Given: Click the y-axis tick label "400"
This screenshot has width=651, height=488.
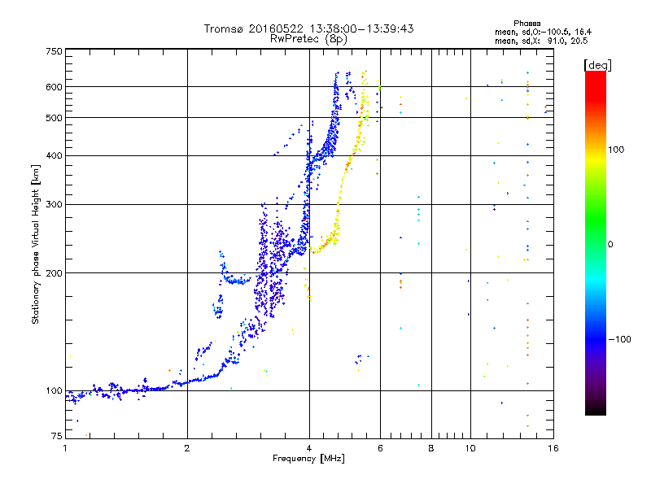Looking at the screenshot, I should tap(54, 155).
